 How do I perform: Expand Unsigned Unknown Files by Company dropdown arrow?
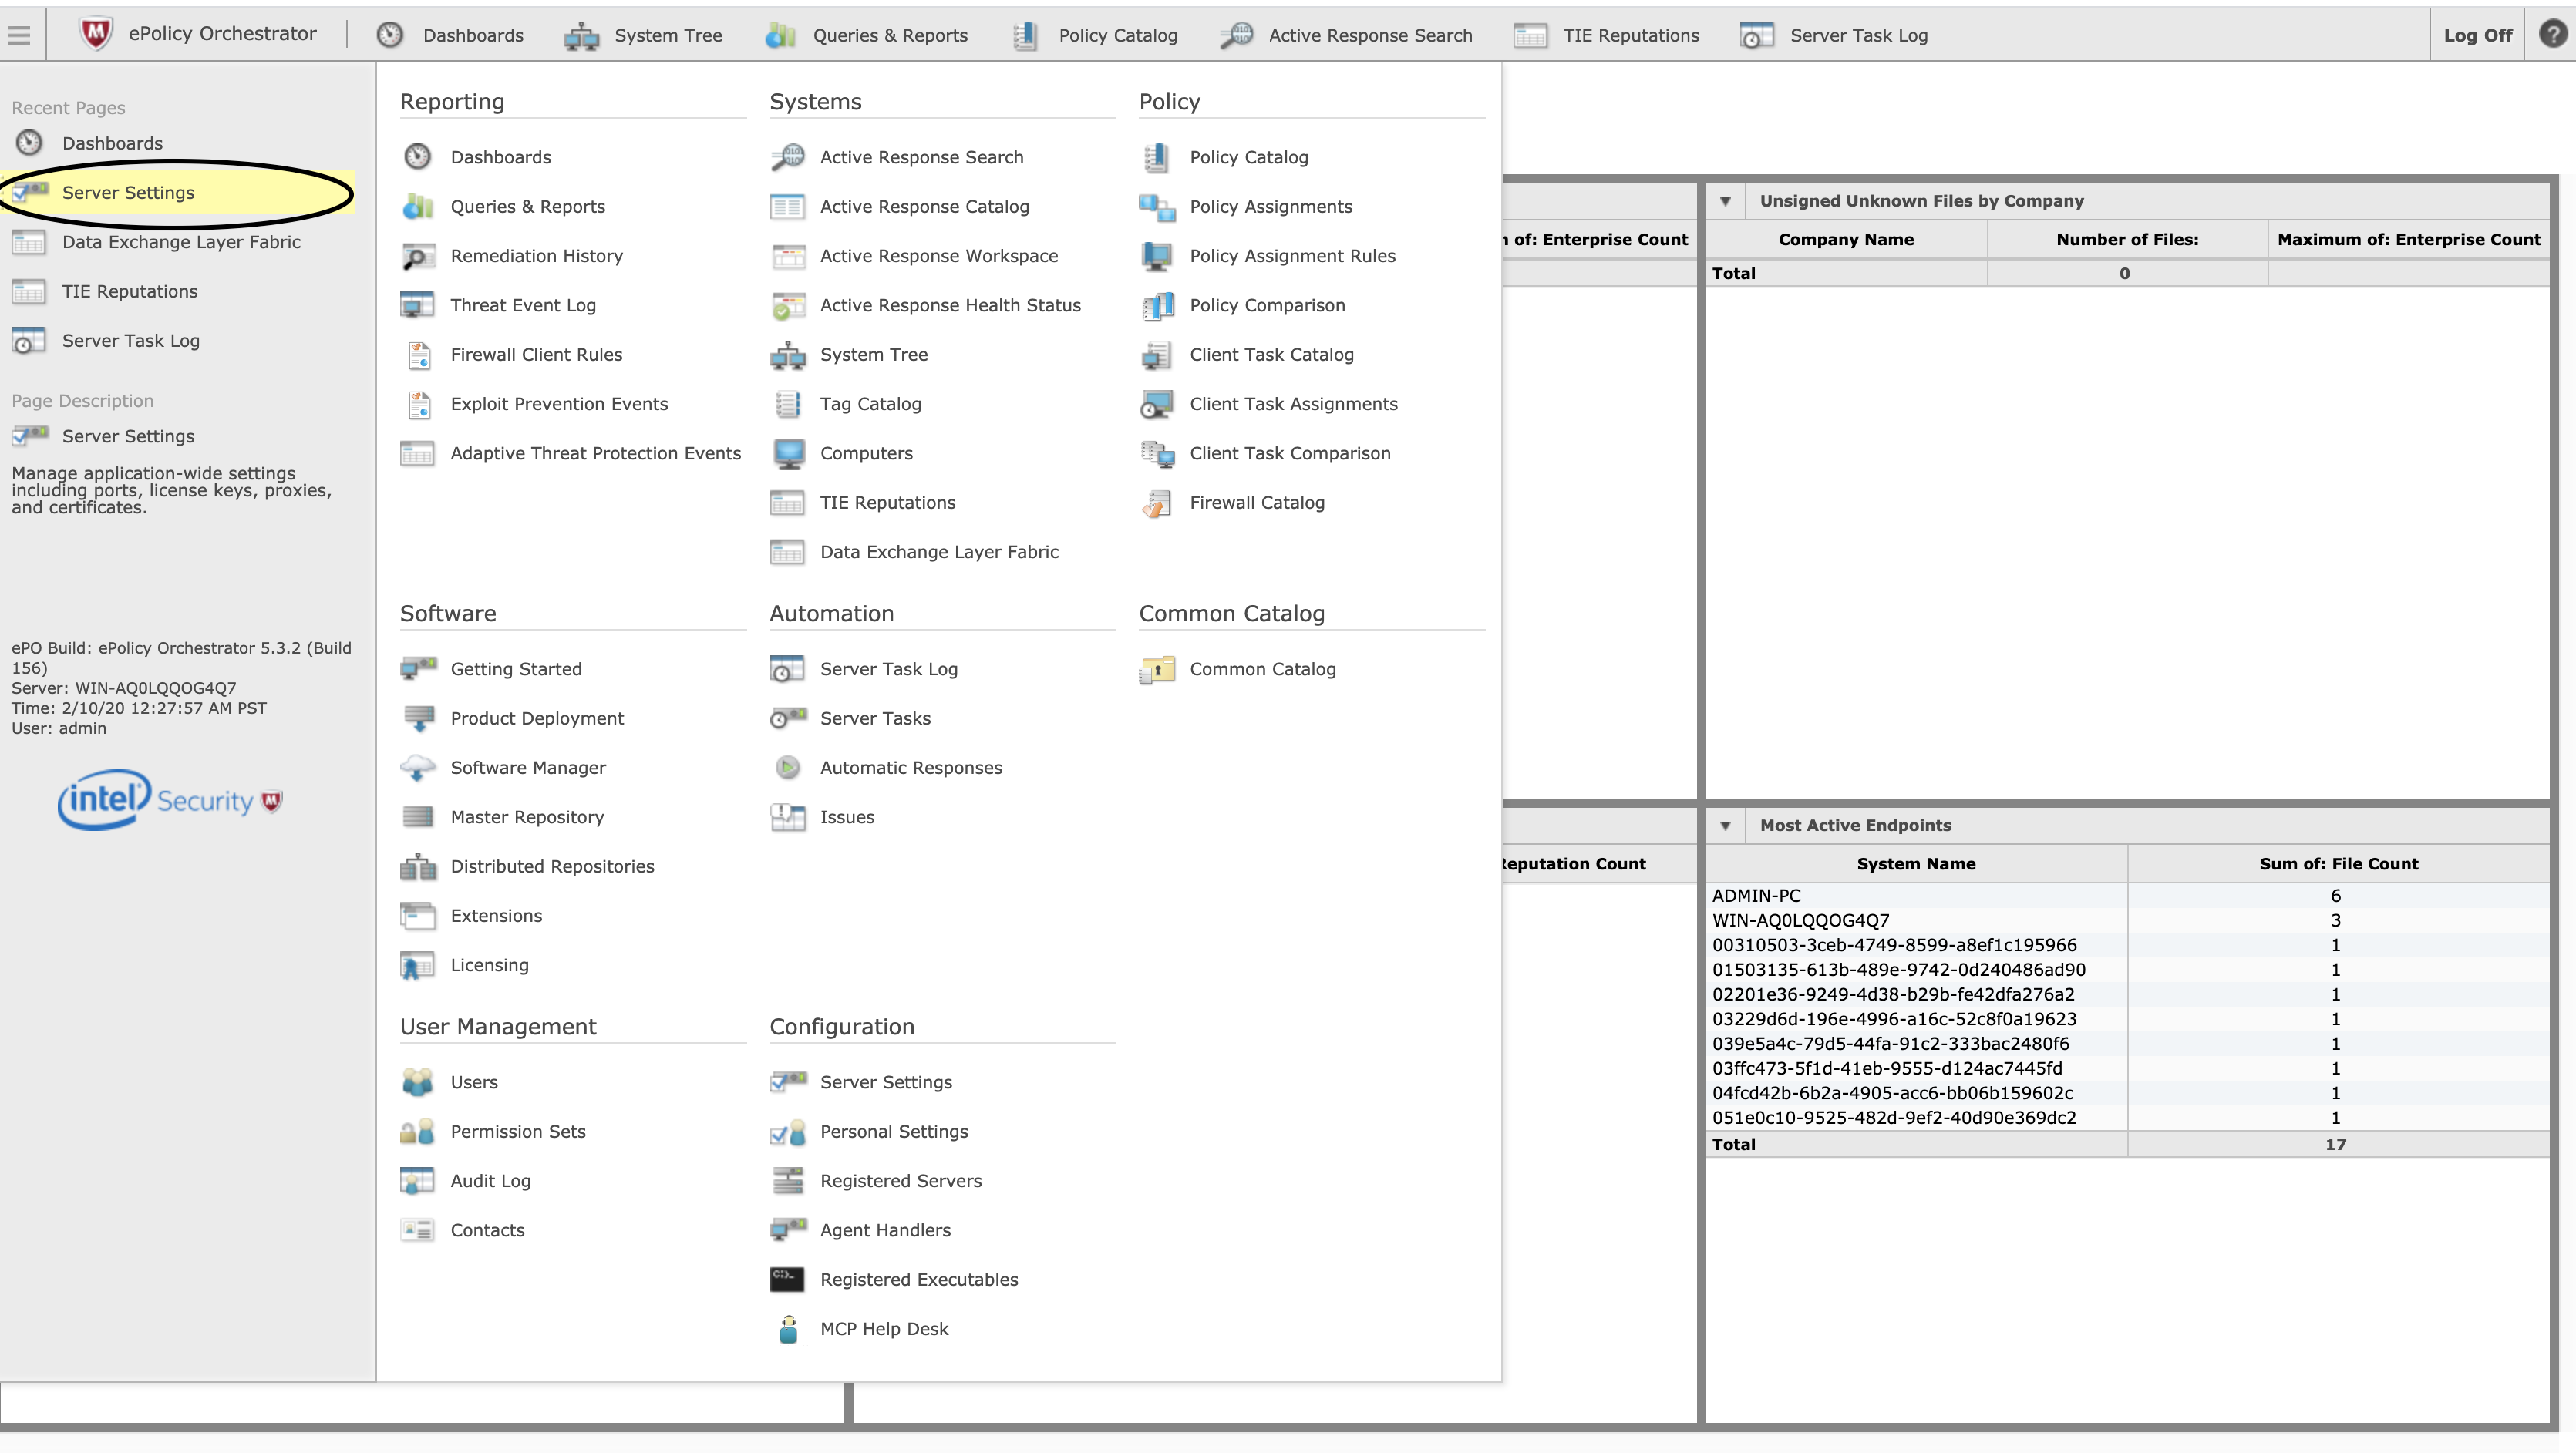click(1725, 201)
